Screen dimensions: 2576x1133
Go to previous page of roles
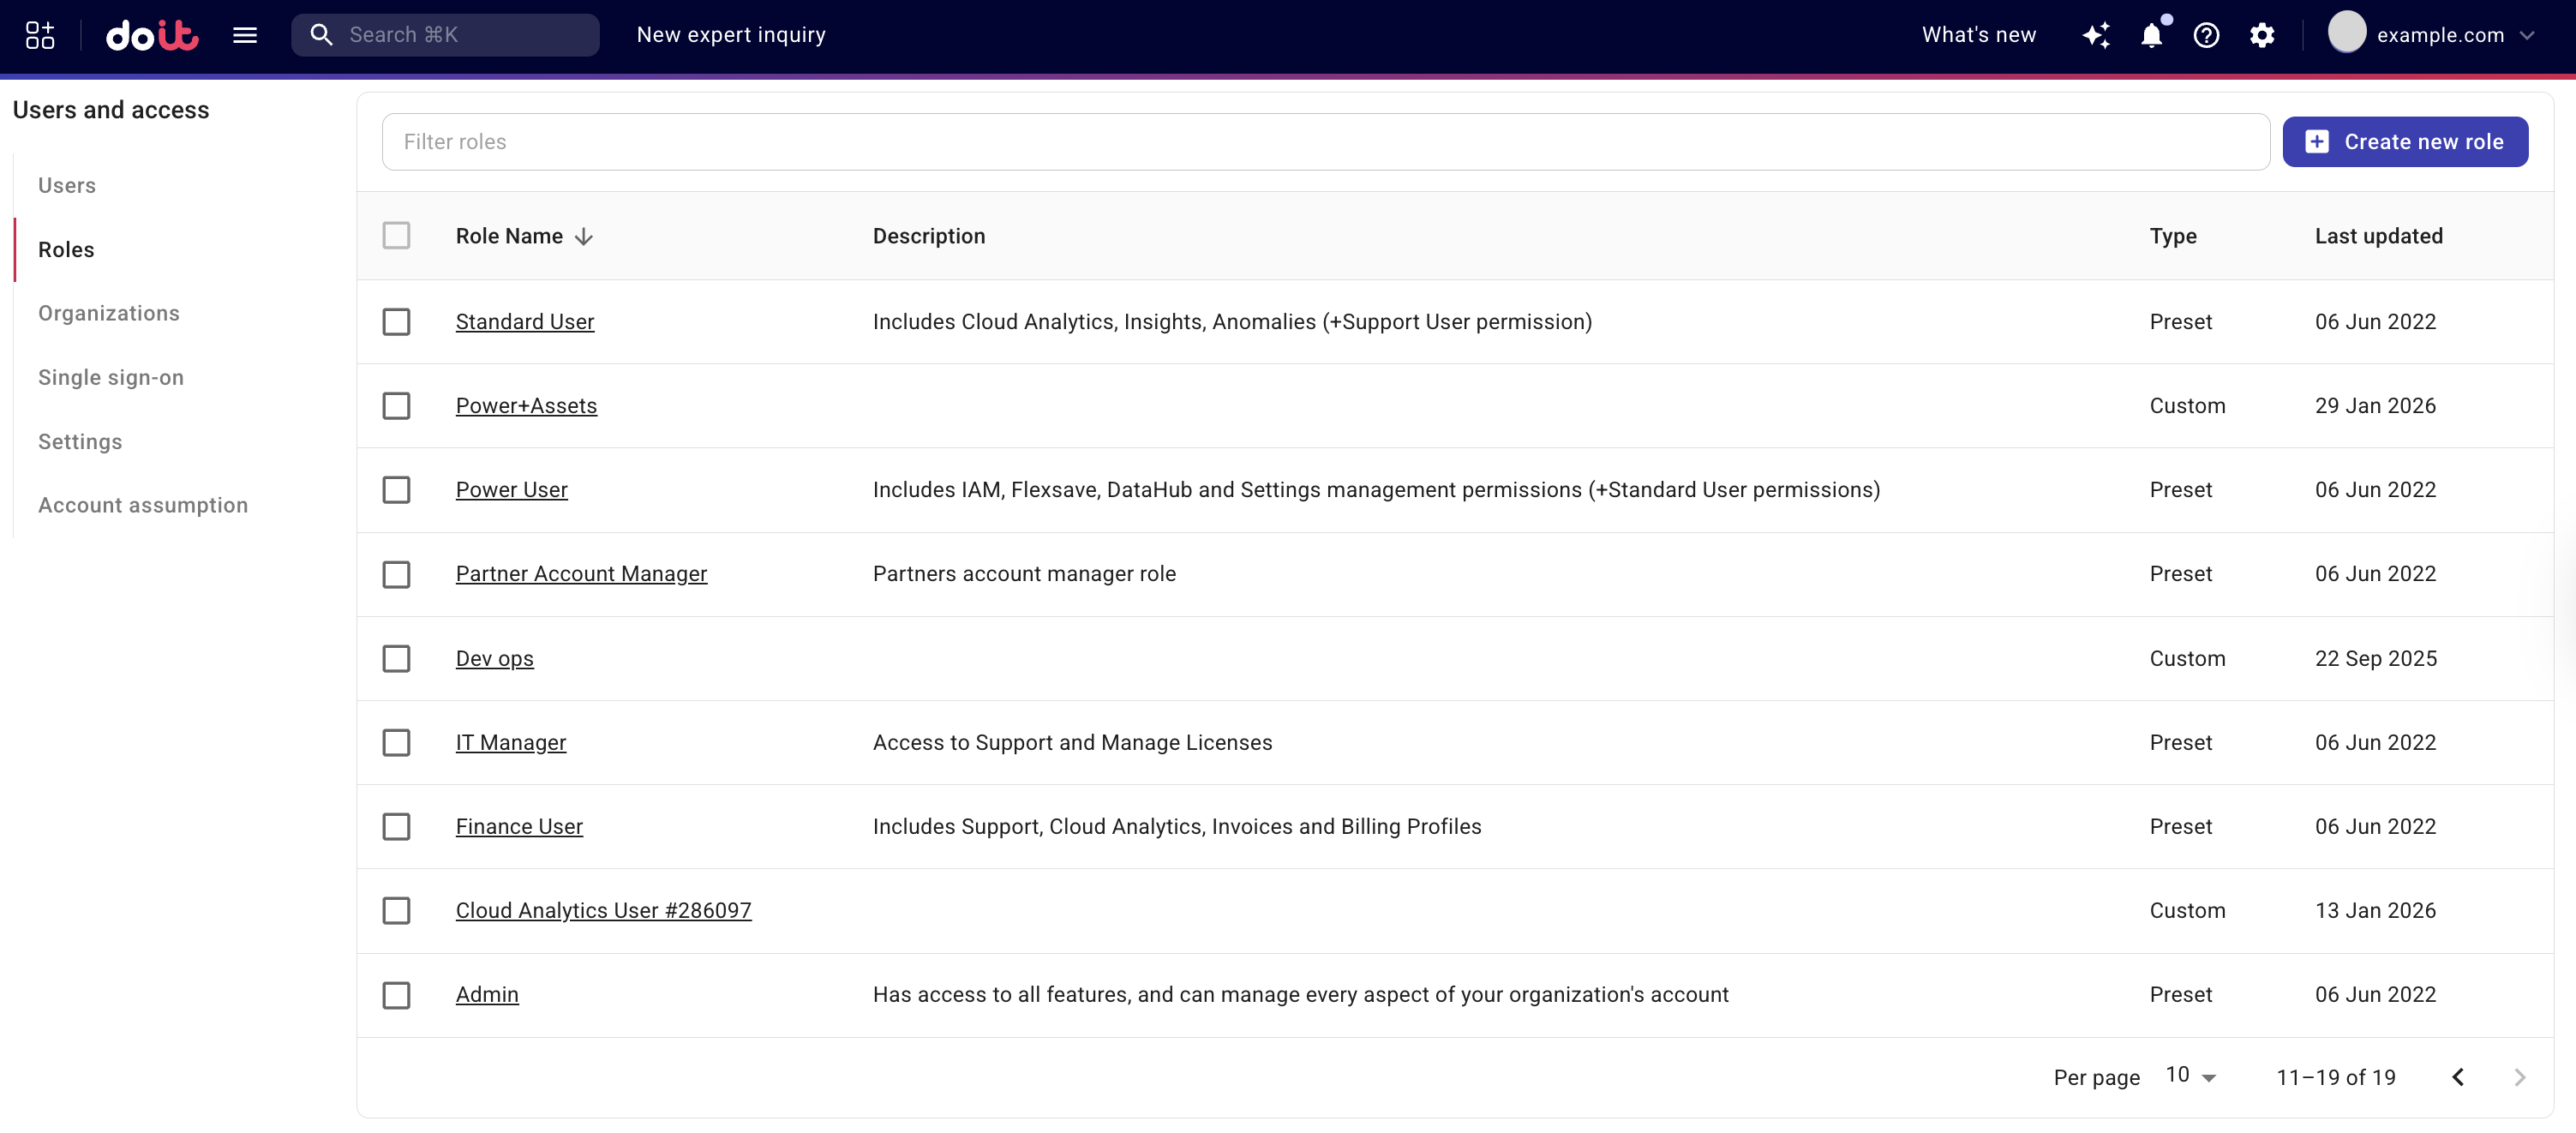point(2458,1077)
